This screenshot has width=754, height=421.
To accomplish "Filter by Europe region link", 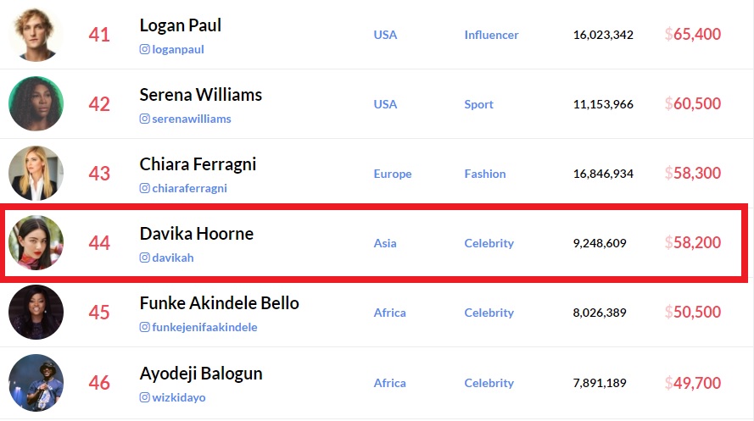I will coord(392,174).
